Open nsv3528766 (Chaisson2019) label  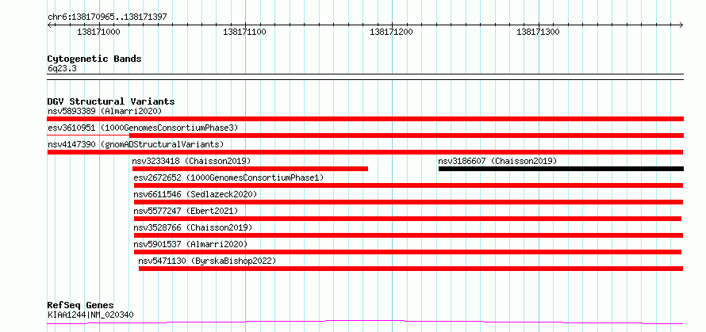click(193, 227)
